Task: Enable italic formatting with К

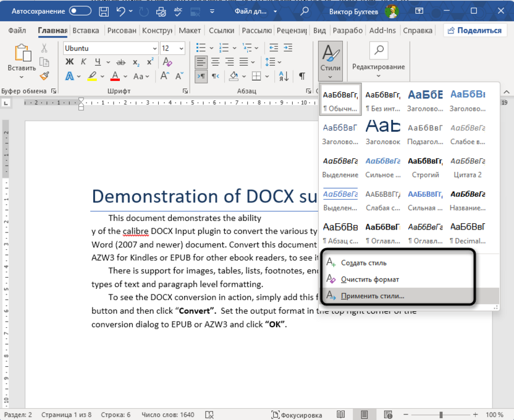Action: coord(83,62)
